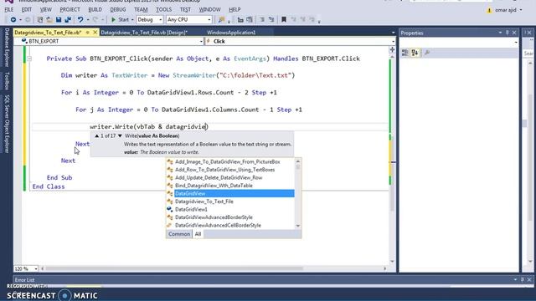The image size is (536, 301).
Task: Open the VIEW menu
Action: click(x=46, y=9)
